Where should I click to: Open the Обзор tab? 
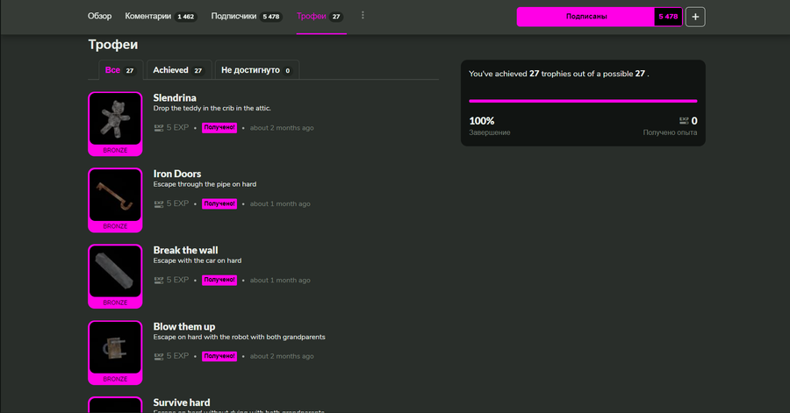click(99, 16)
